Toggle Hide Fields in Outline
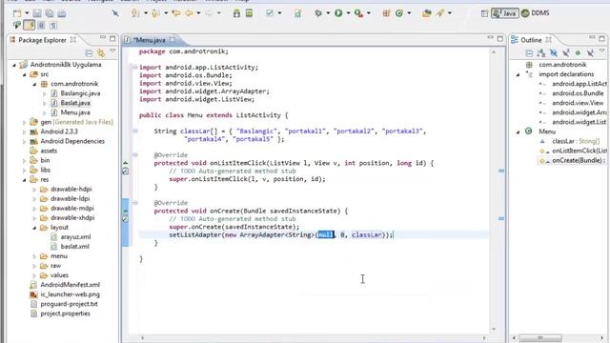Viewport: 610px width, 343px height. click(554, 53)
